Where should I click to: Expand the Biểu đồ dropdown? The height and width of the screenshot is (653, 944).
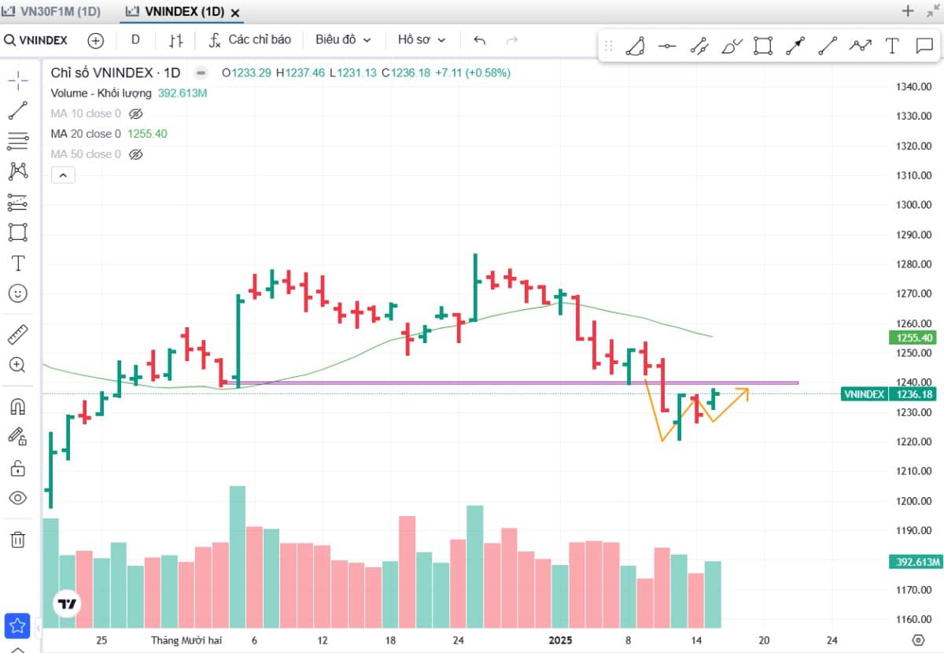[x=343, y=40]
